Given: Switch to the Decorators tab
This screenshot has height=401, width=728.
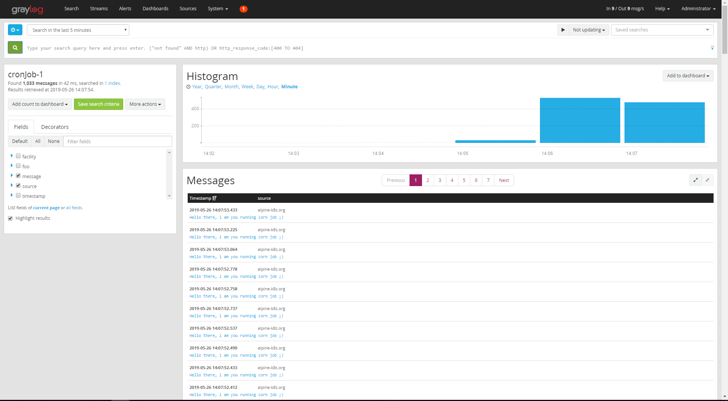Looking at the screenshot, I should pyautogui.click(x=55, y=127).
